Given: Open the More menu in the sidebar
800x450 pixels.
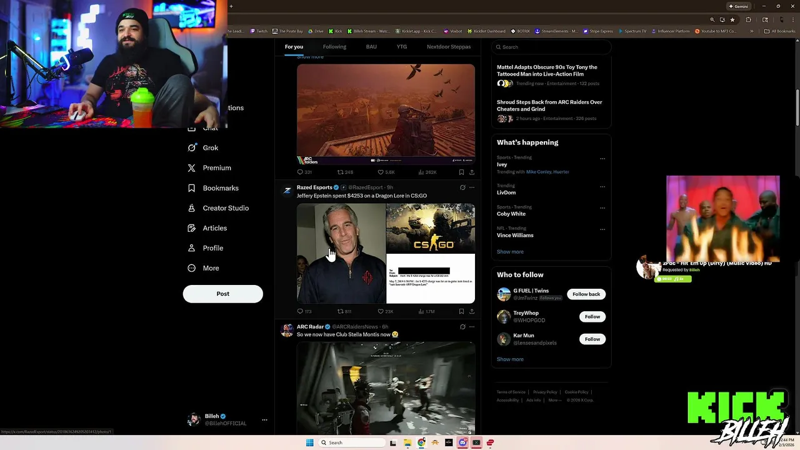Looking at the screenshot, I should point(204,268).
